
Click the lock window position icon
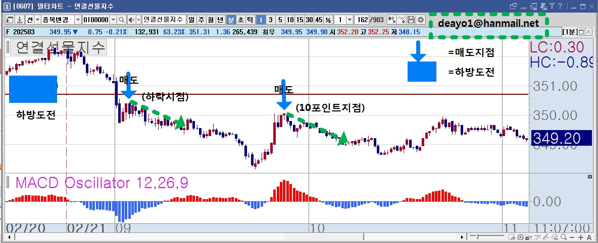click(x=533, y=6)
